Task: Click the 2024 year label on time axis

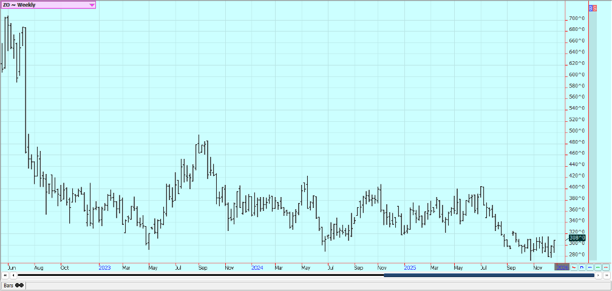Action: click(257, 267)
